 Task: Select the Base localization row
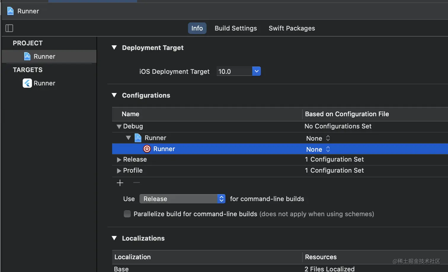(280, 269)
